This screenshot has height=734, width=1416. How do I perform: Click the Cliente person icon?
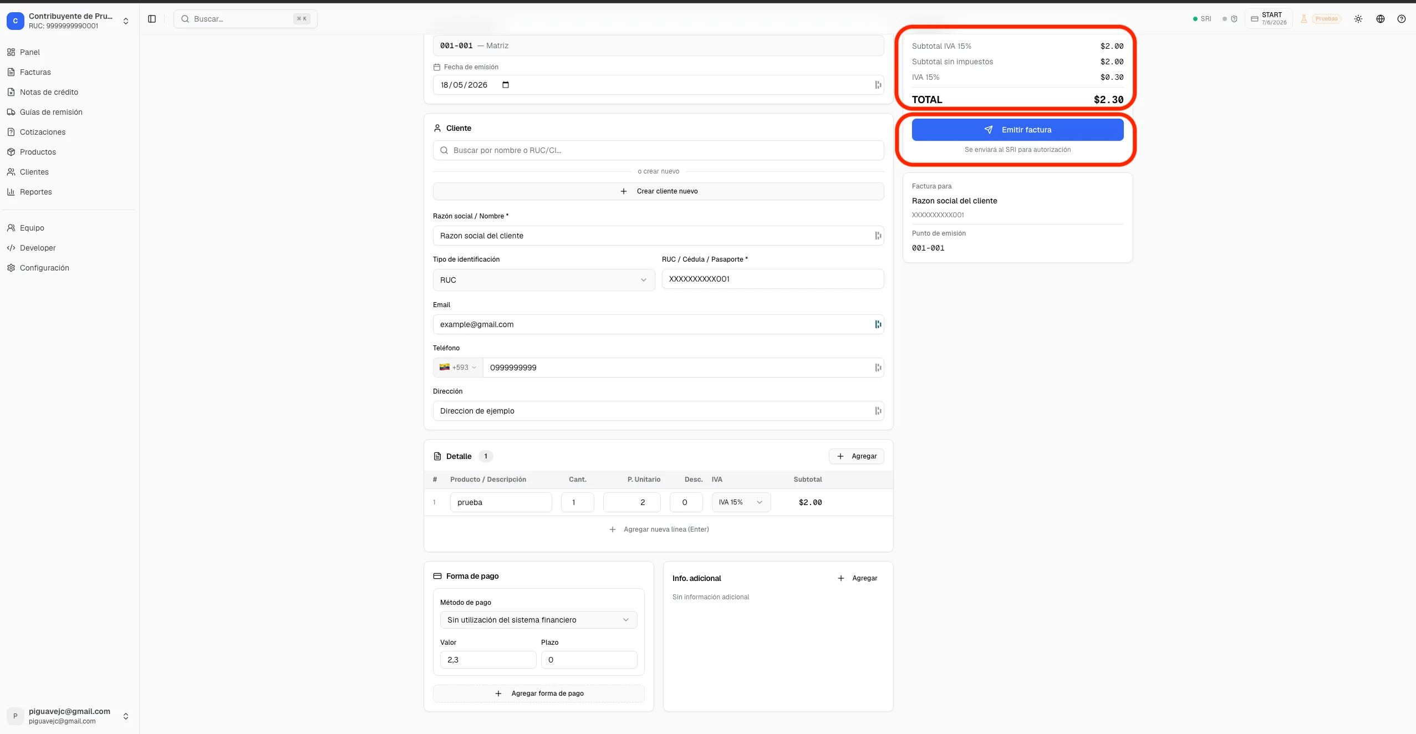[x=437, y=128]
